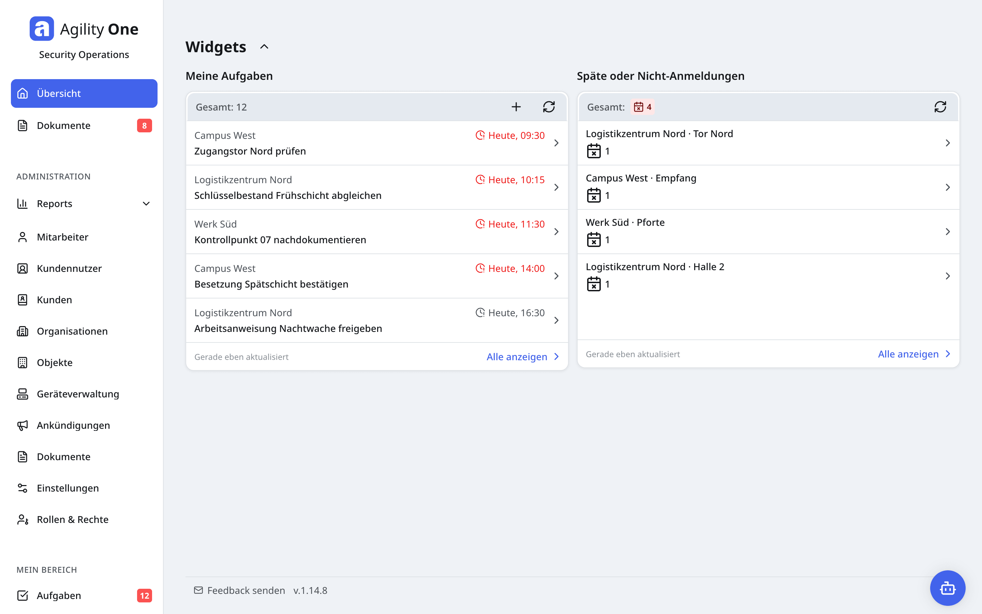Click the Feedback senden envelope icon
982x614 pixels.
click(198, 590)
